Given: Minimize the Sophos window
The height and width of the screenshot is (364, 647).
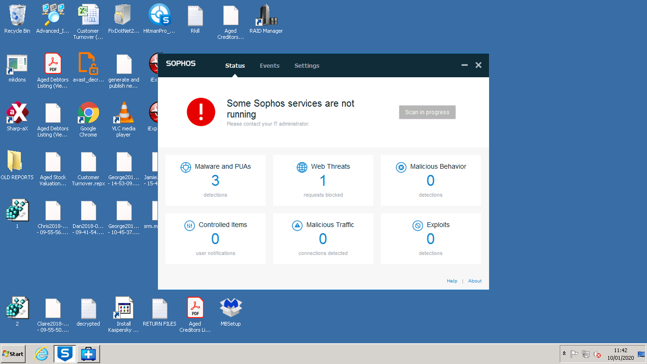Looking at the screenshot, I should 464,65.
